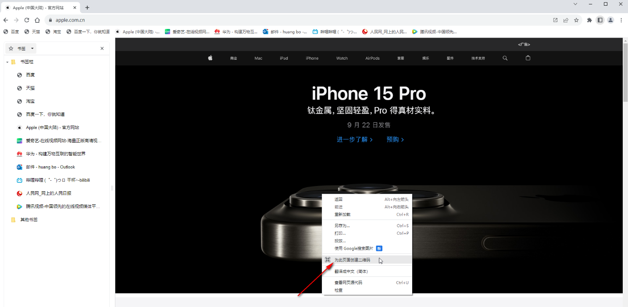Viewport: 628px width, 307px height.
Task: Open 哔哩哔哩 bilibili bookmark in side panel
Action: pos(57,180)
